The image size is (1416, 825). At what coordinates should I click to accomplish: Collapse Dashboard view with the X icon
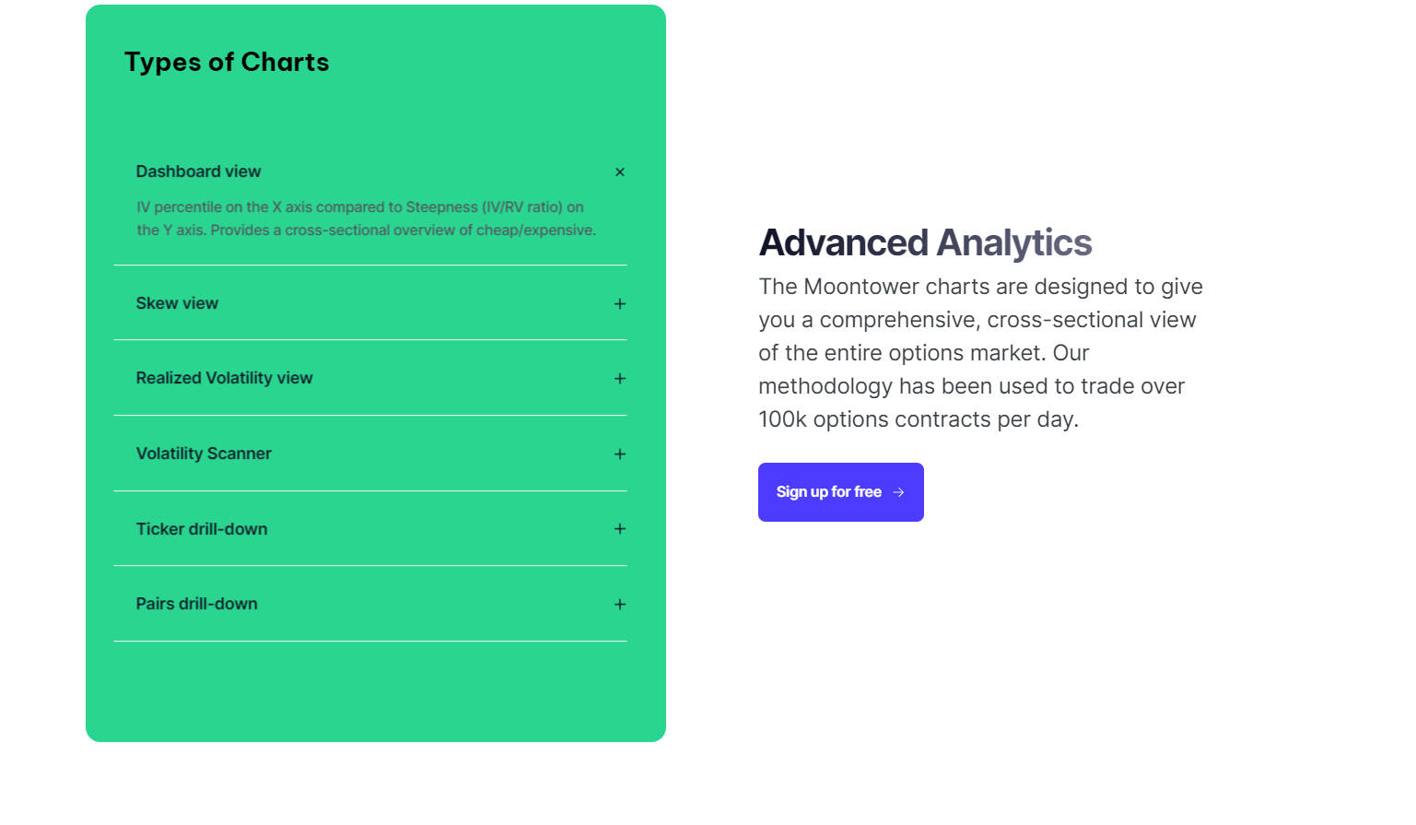coord(620,172)
